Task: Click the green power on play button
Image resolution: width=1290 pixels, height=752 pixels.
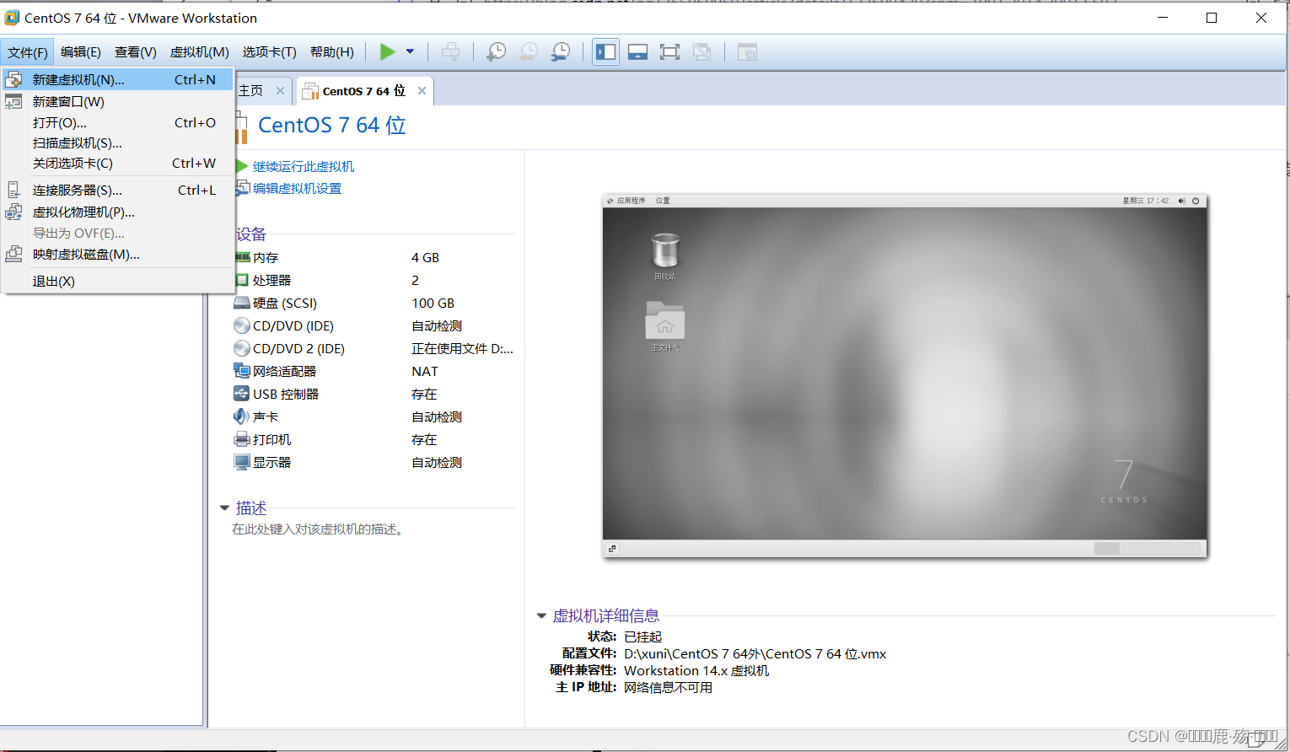Action: click(x=387, y=52)
